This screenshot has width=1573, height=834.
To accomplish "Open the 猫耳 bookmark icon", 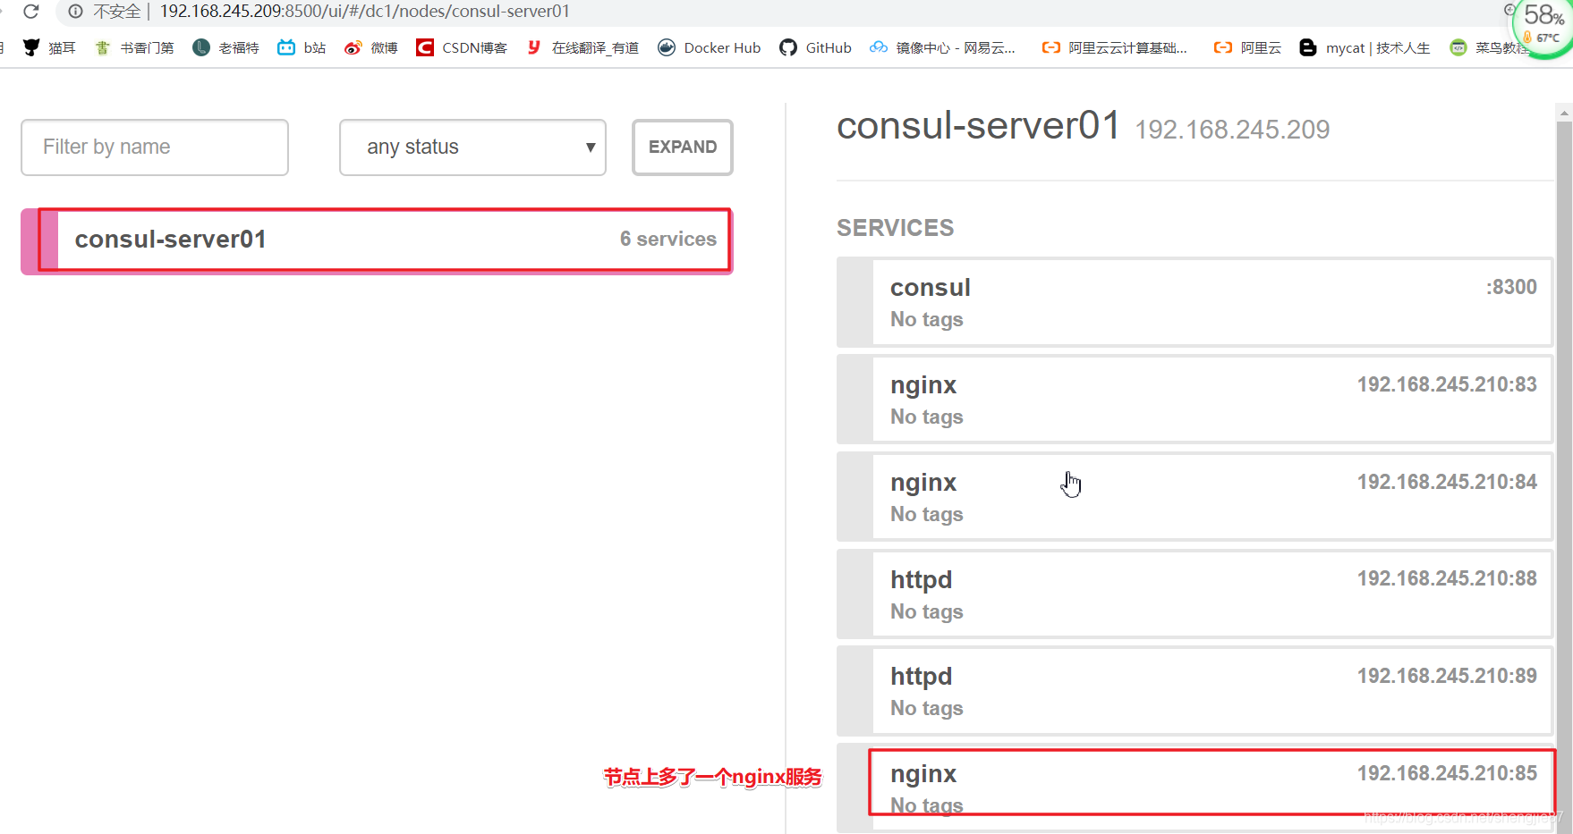I will [x=31, y=47].
